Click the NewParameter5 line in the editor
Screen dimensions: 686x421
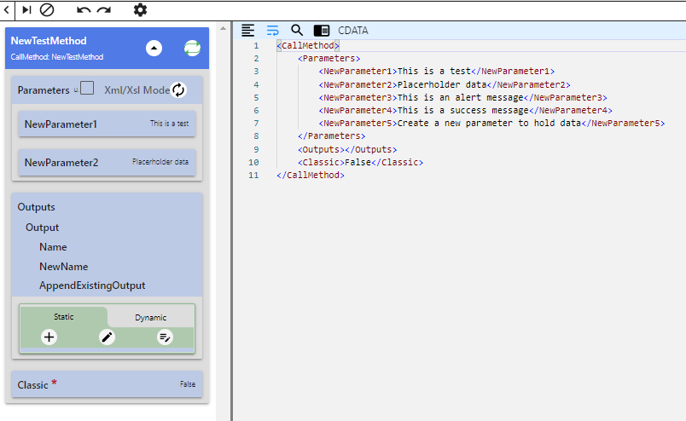click(x=491, y=124)
